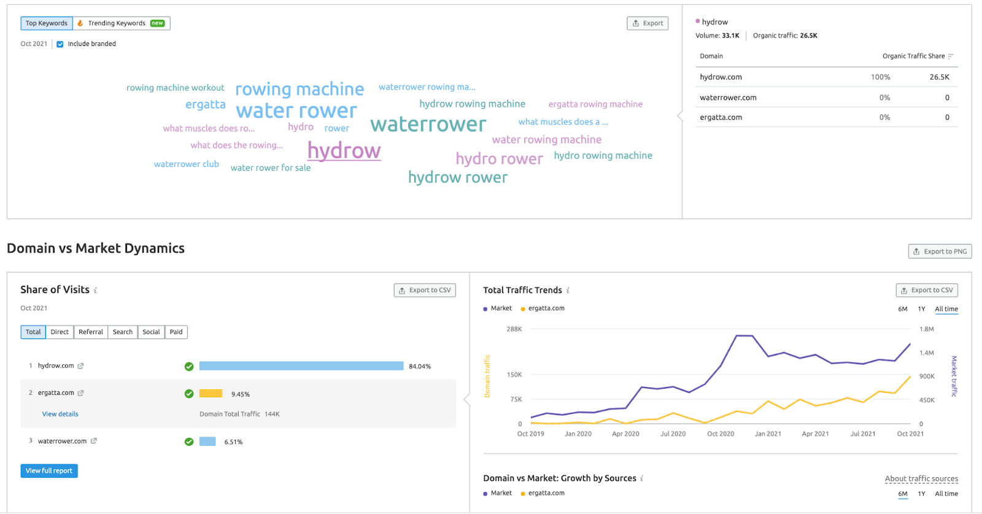Switch to Trending Keywords tab
The image size is (982, 514).
pos(122,23)
